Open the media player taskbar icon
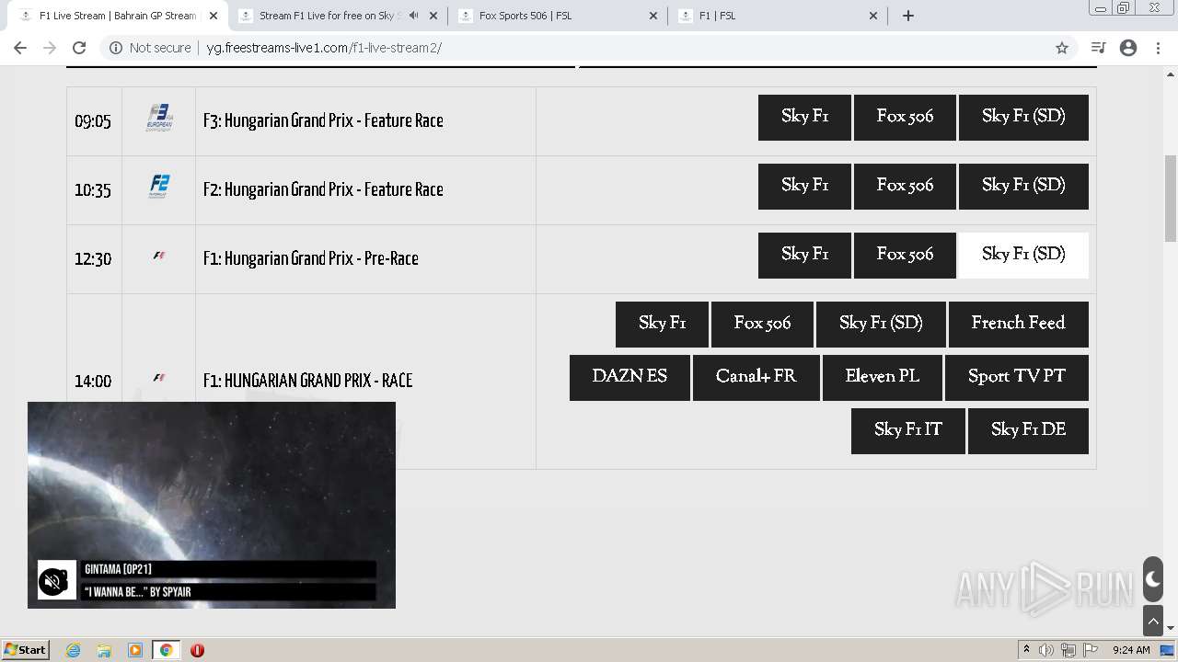Screen dimensions: 1178x662 pos(135,650)
